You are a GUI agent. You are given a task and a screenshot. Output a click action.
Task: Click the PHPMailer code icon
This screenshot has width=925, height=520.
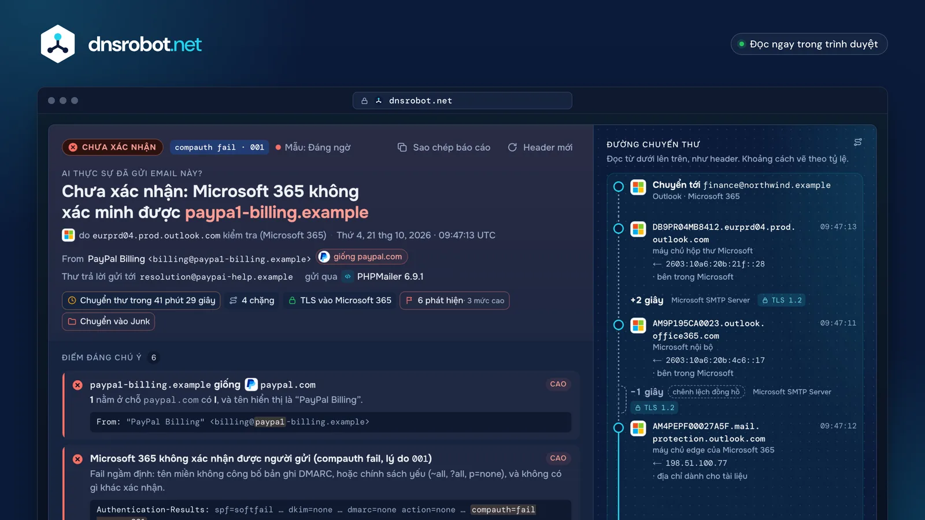pyautogui.click(x=347, y=277)
